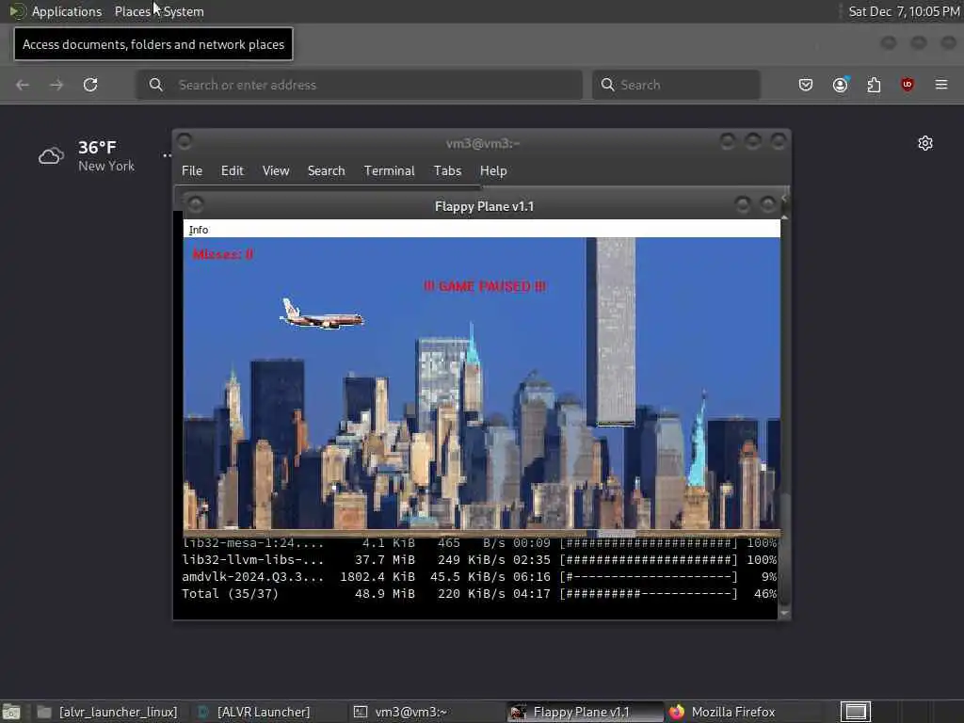The image size is (964, 723).
Task: Click the cloudy weather icon
Action: coord(51,156)
